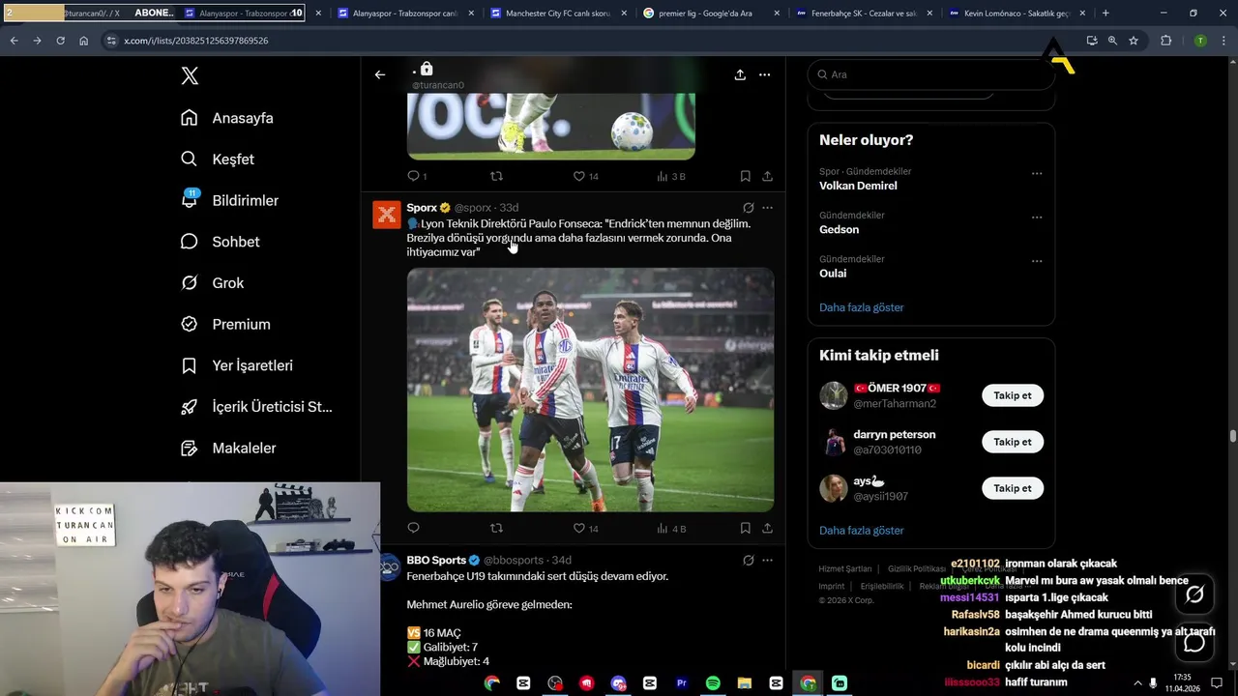Open more options for Gedson trend

1037,217
